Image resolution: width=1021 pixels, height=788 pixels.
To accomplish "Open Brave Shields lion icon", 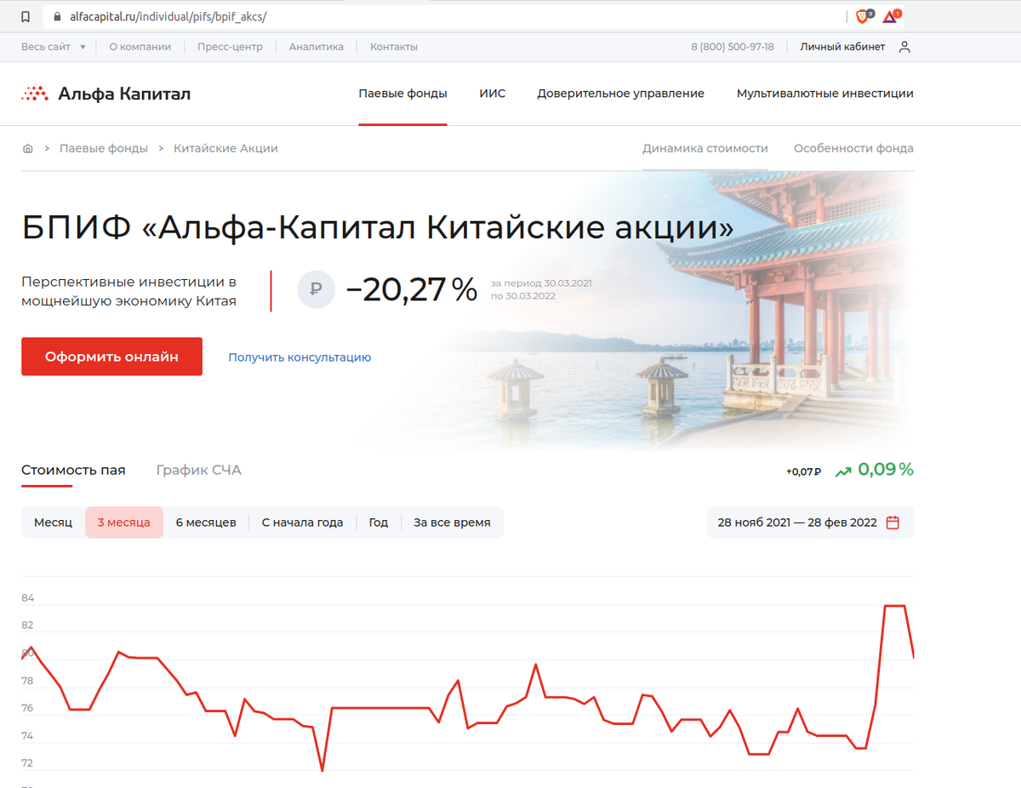I will (863, 16).
